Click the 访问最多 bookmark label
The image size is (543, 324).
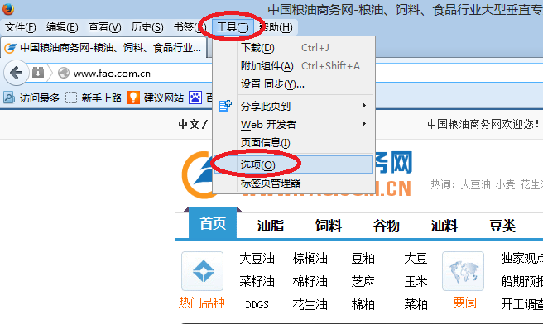tap(40, 98)
